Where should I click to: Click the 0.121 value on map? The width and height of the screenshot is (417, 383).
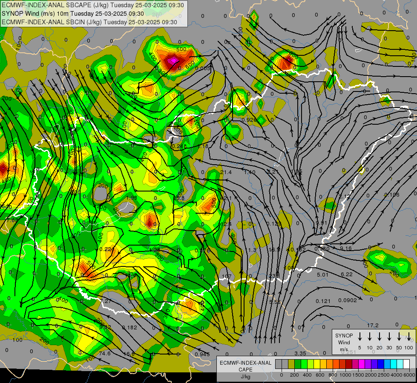pos(323,301)
